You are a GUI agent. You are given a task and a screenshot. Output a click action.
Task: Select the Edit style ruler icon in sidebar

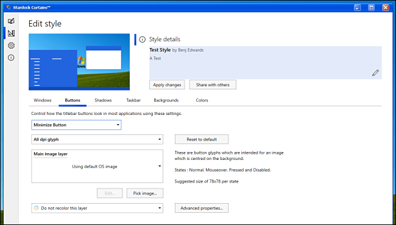point(11,33)
